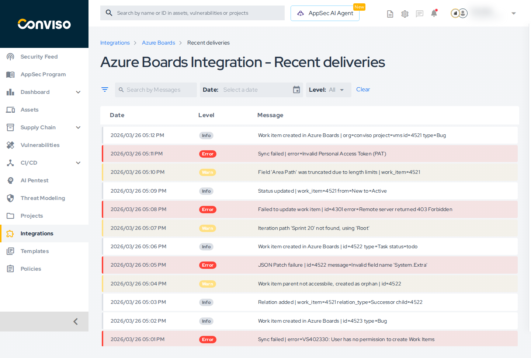
Task: Click the Conviso logo
Action: click(x=44, y=24)
